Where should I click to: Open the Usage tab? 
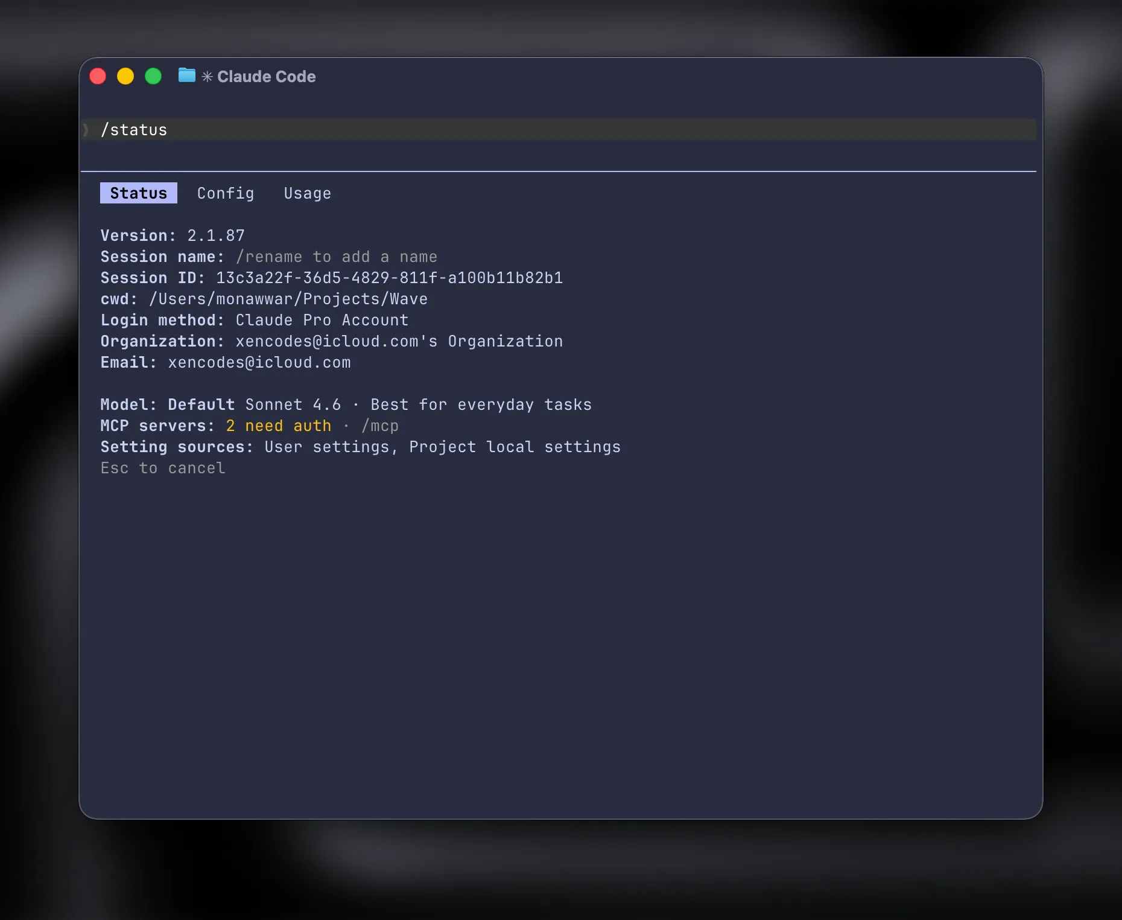pos(307,193)
